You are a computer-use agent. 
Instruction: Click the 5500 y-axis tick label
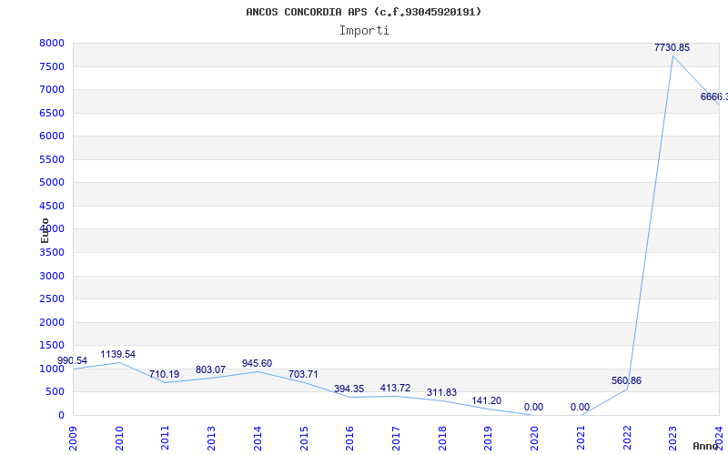[x=52, y=159]
